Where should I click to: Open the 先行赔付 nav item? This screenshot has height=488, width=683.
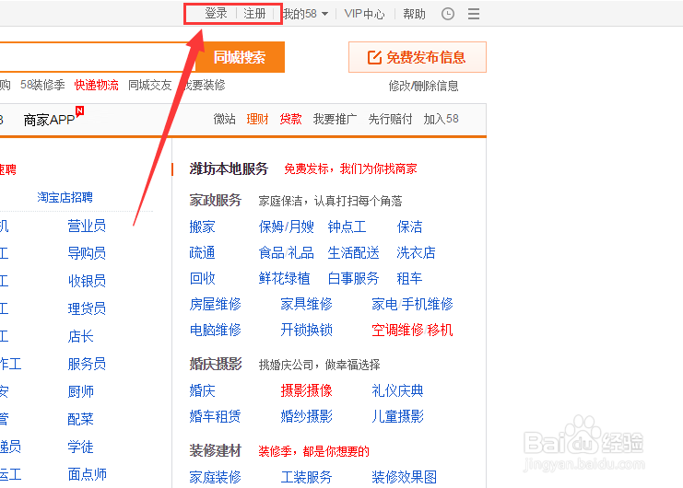390,119
